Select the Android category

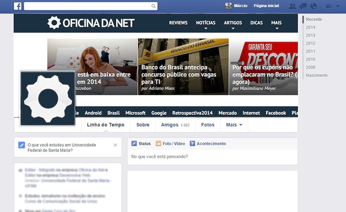[x=93, y=113]
